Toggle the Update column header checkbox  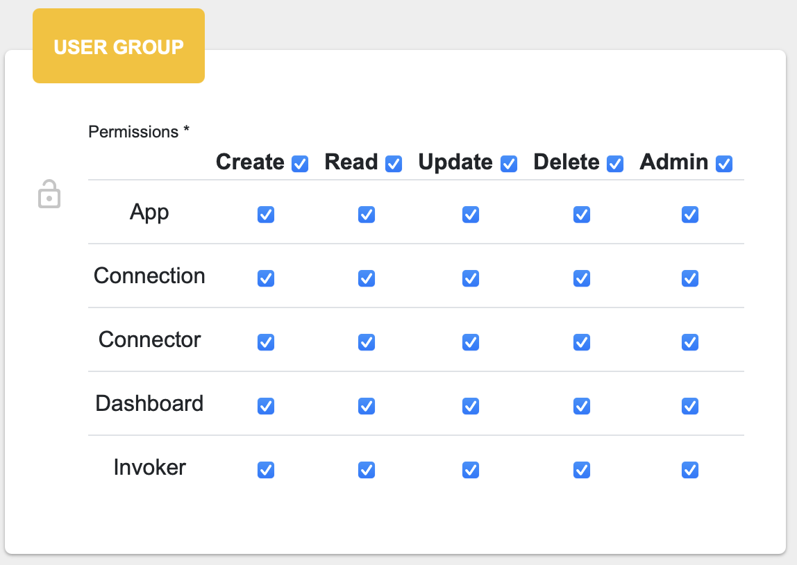click(x=509, y=164)
